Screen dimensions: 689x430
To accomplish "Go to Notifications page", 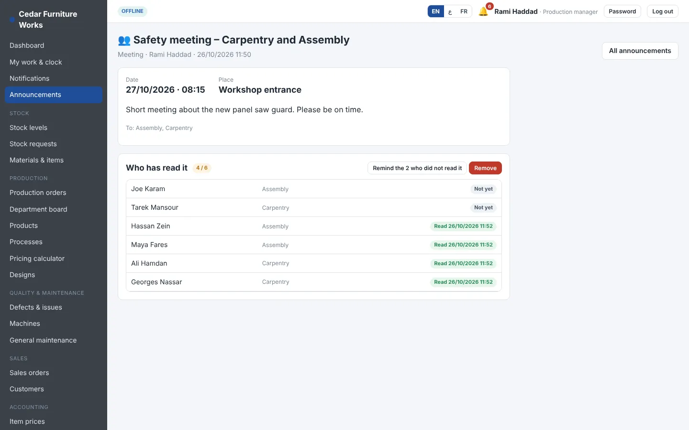I will pos(54,78).
